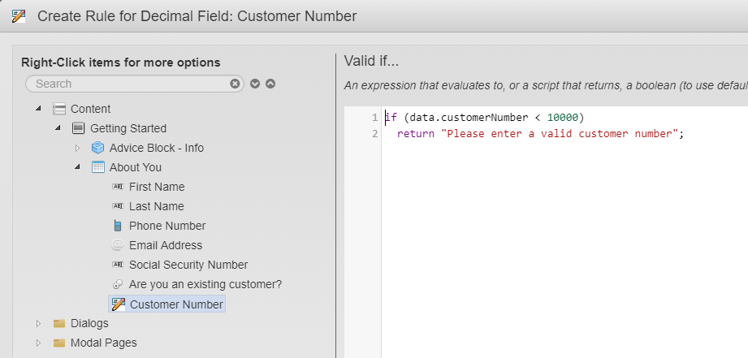Click the return statement on line 2
Viewport: 748px width, 358px height.
(x=540, y=133)
